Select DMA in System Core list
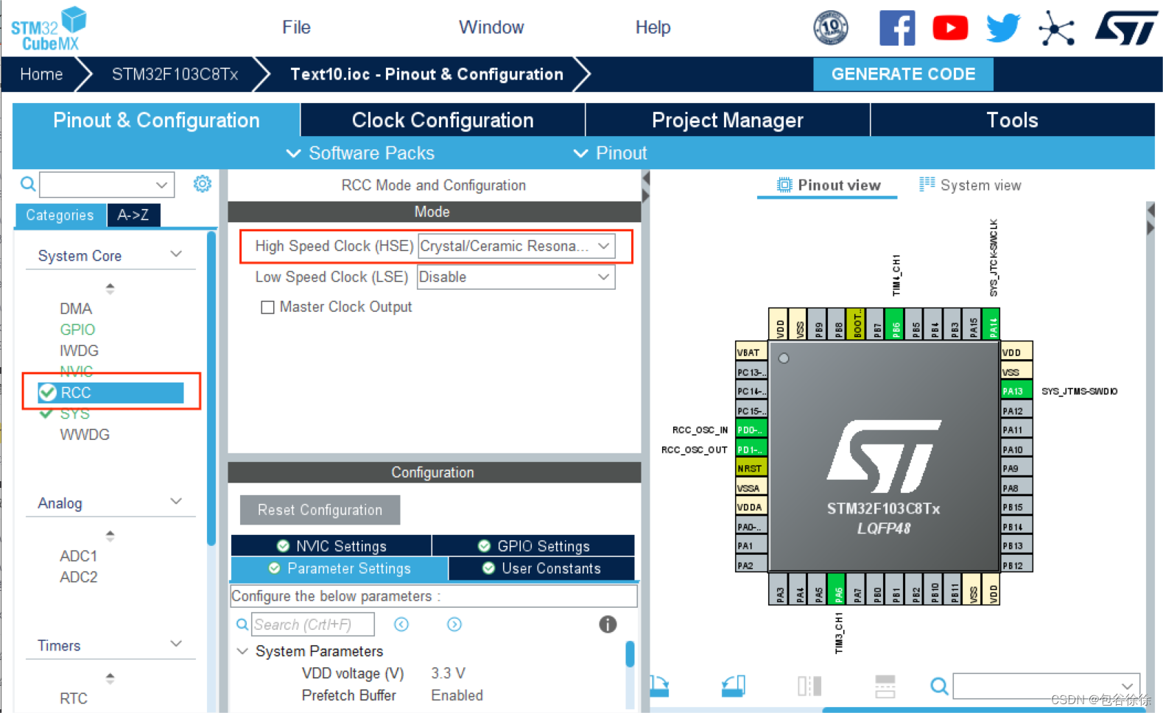Screen dimensions: 1163x713 click(76, 308)
